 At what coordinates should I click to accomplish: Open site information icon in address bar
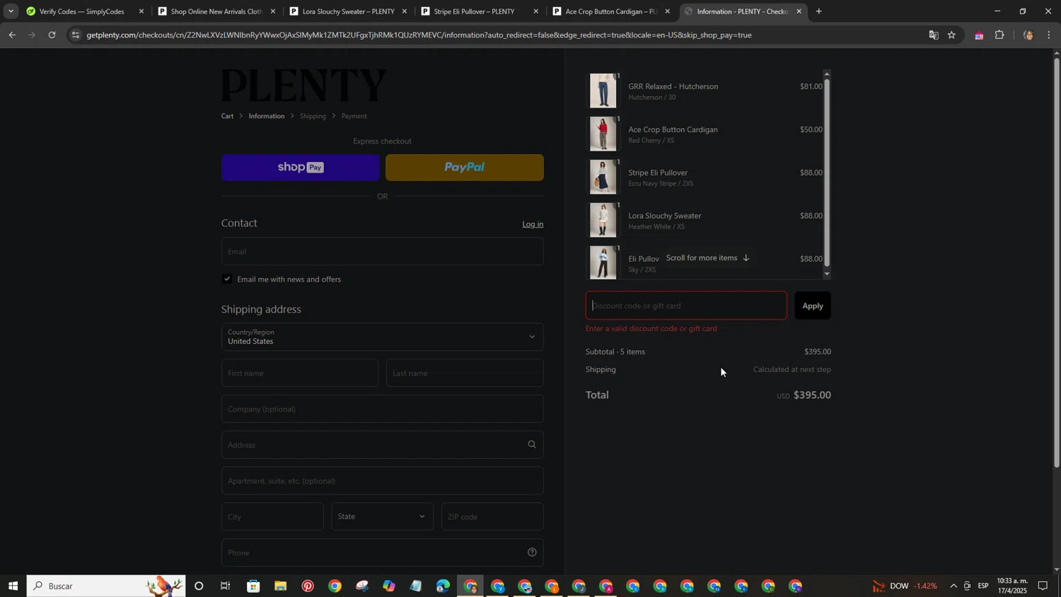76,35
